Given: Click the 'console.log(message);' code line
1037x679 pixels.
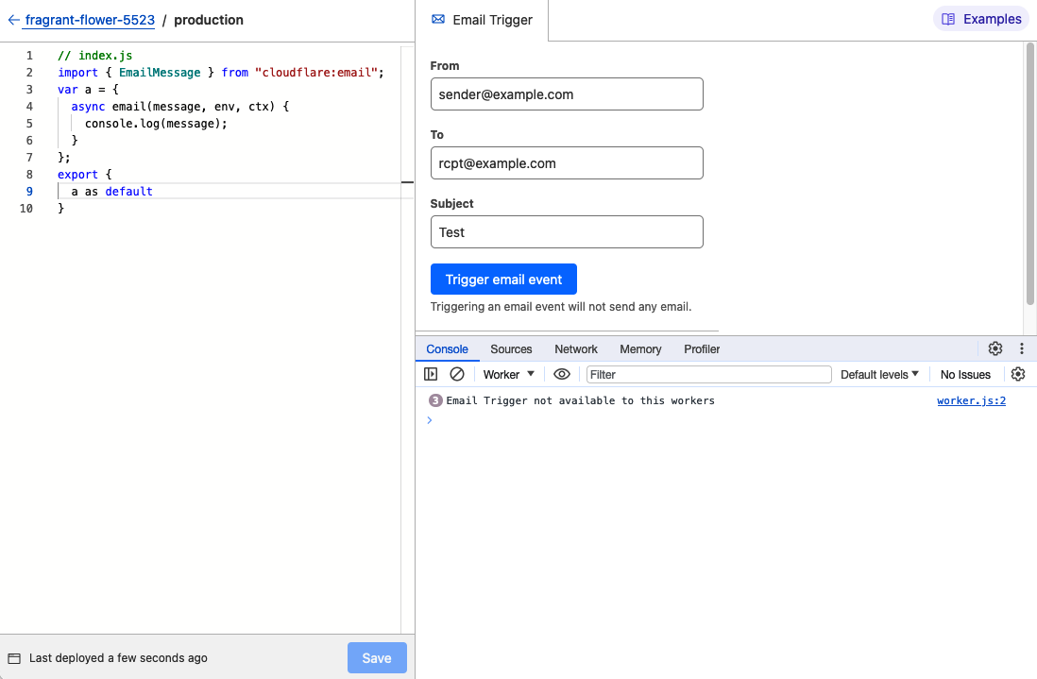Looking at the screenshot, I should (156, 123).
